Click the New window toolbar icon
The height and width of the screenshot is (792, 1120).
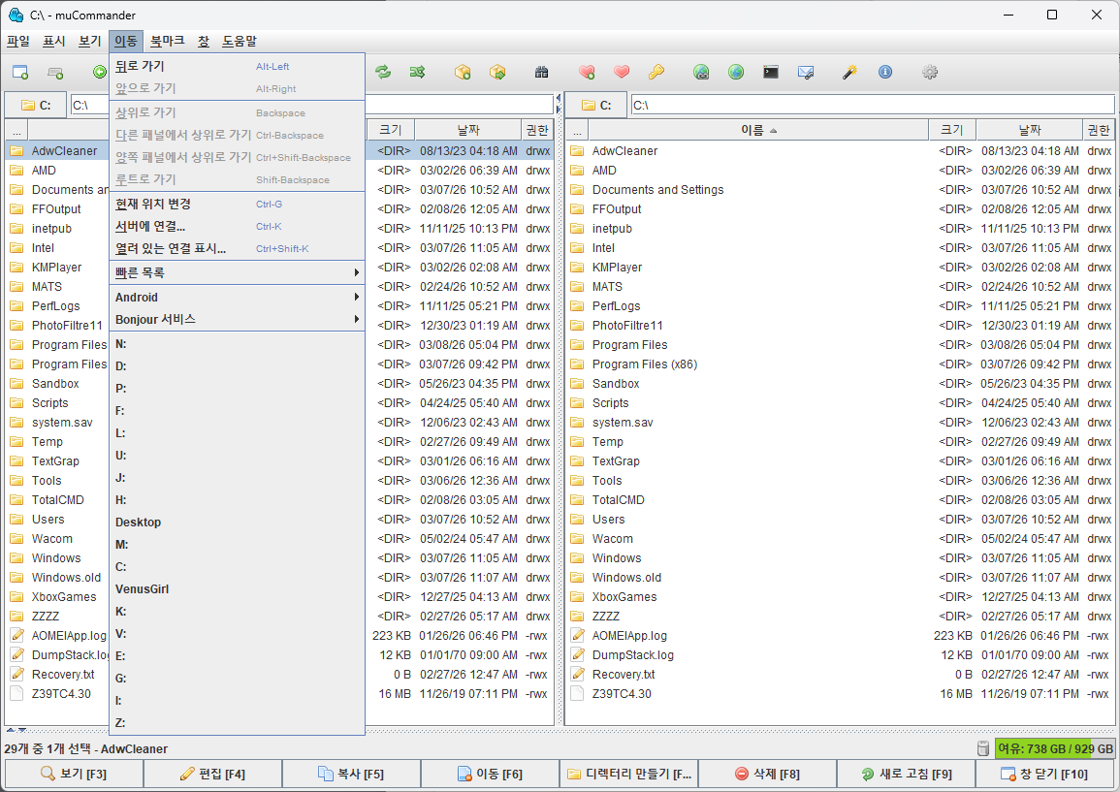(20, 72)
